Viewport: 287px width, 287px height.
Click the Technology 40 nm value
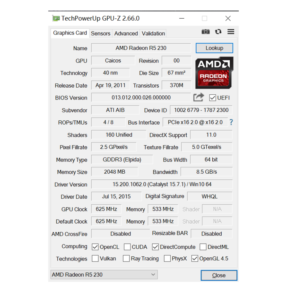[x=110, y=73]
